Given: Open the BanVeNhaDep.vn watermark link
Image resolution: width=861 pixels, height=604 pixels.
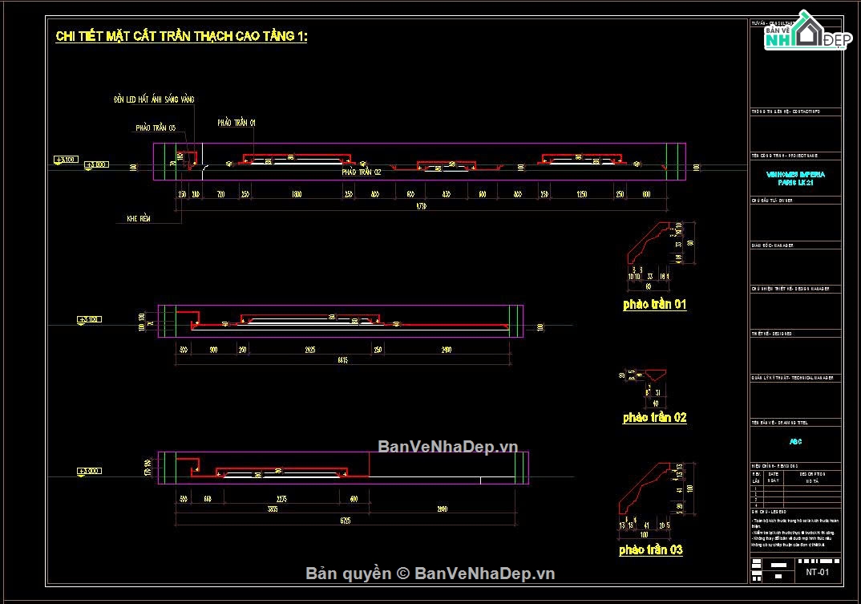Looking at the screenshot, I should tap(448, 446).
